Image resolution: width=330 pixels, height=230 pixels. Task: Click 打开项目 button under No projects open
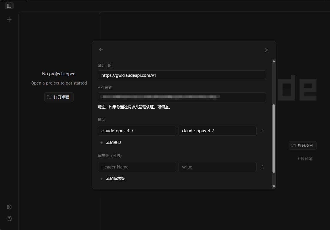[x=59, y=97]
